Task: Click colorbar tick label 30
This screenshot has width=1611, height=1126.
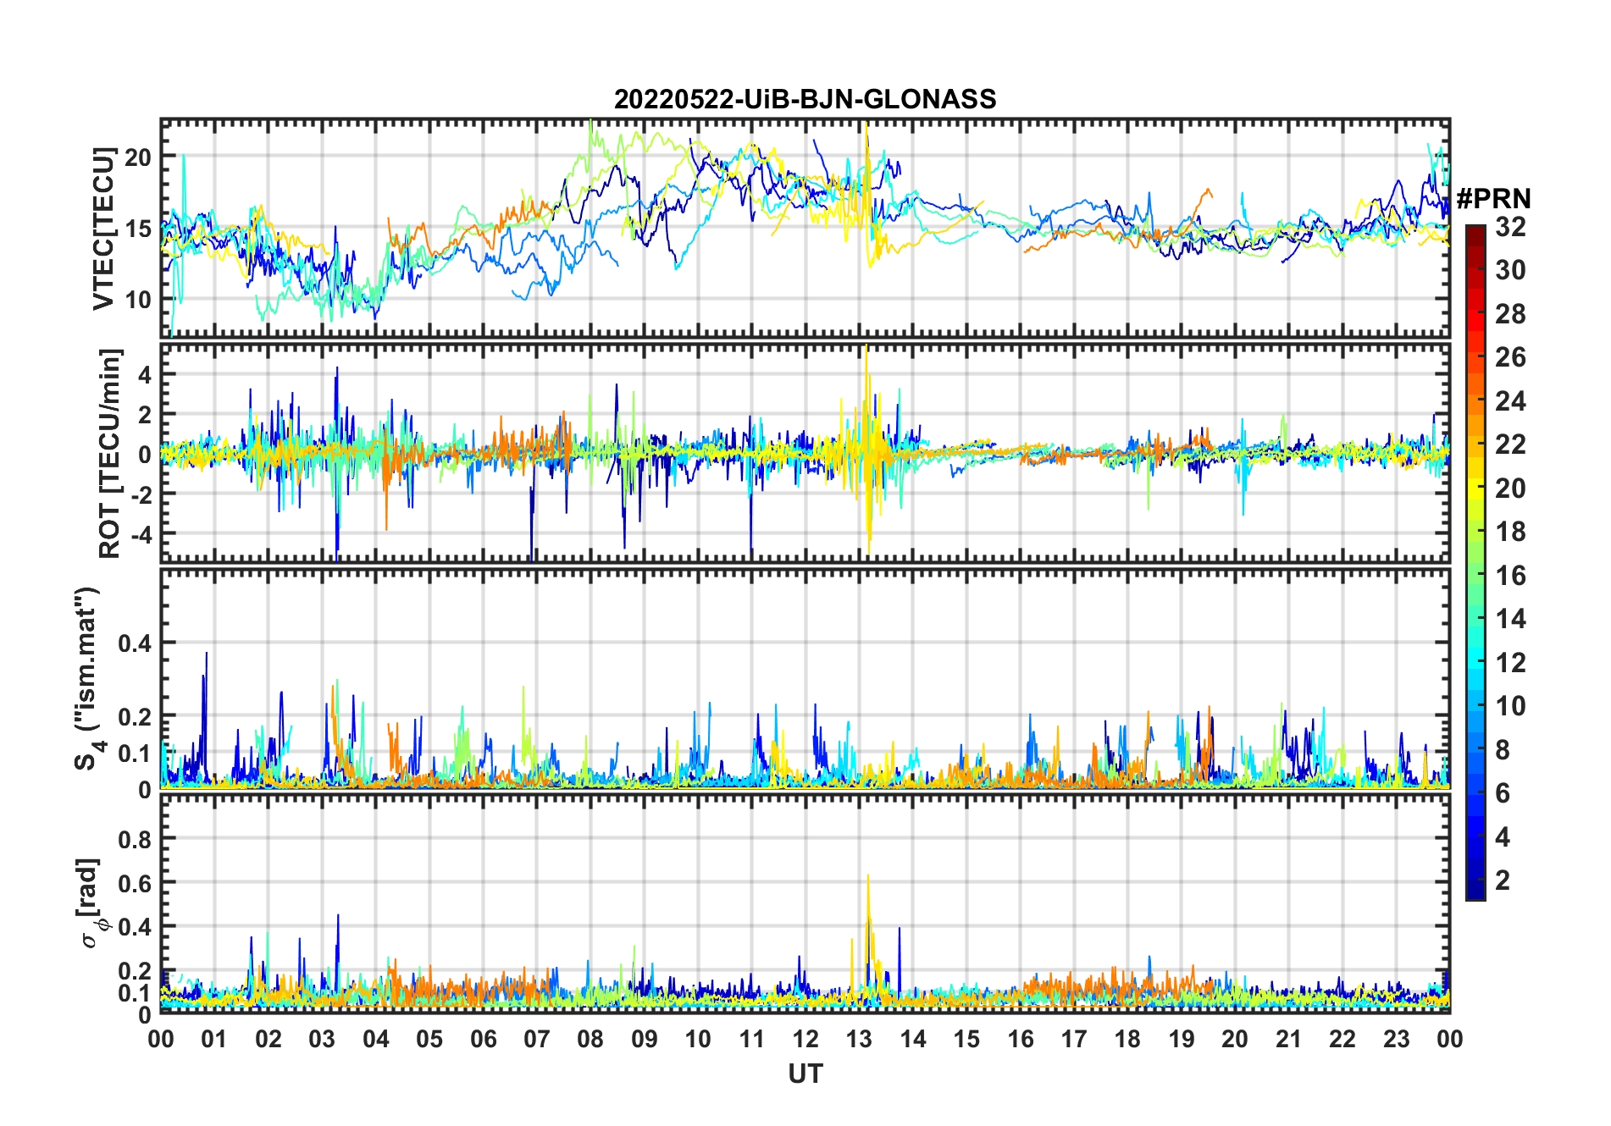Action: coord(1510,270)
